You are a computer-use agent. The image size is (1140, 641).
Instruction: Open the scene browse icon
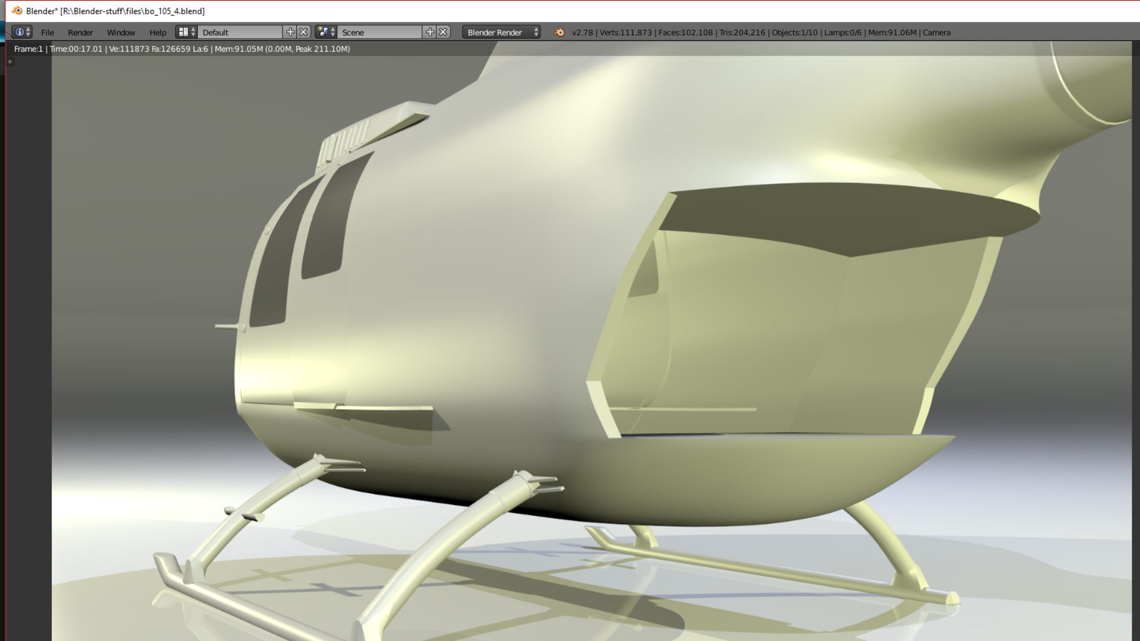326,32
